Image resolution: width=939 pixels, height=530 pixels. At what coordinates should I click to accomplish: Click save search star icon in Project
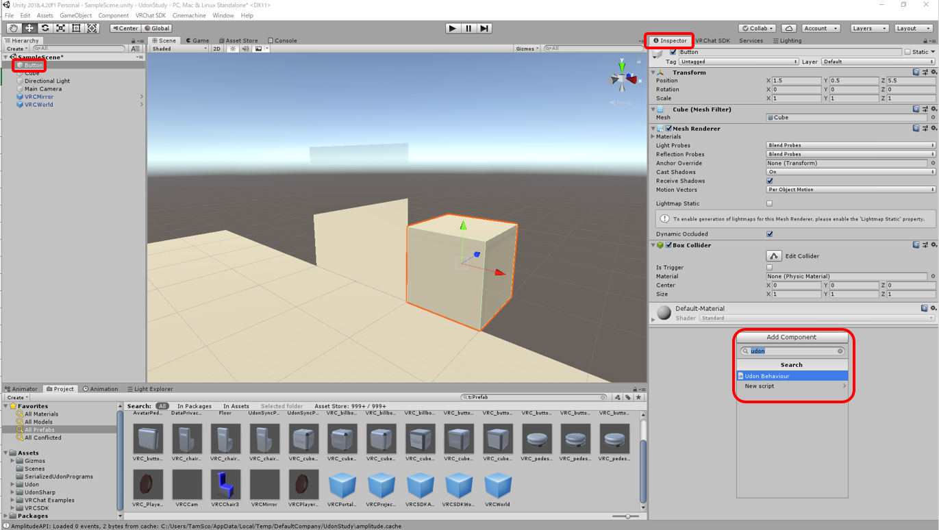pos(638,397)
